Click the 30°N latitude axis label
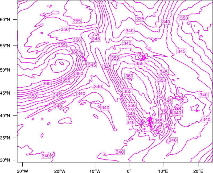Viewport: 213px width, 173px height. point(5,160)
